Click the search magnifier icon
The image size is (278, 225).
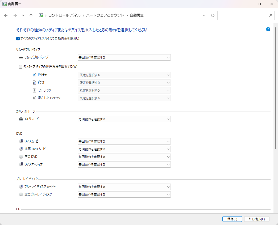click(x=271, y=15)
